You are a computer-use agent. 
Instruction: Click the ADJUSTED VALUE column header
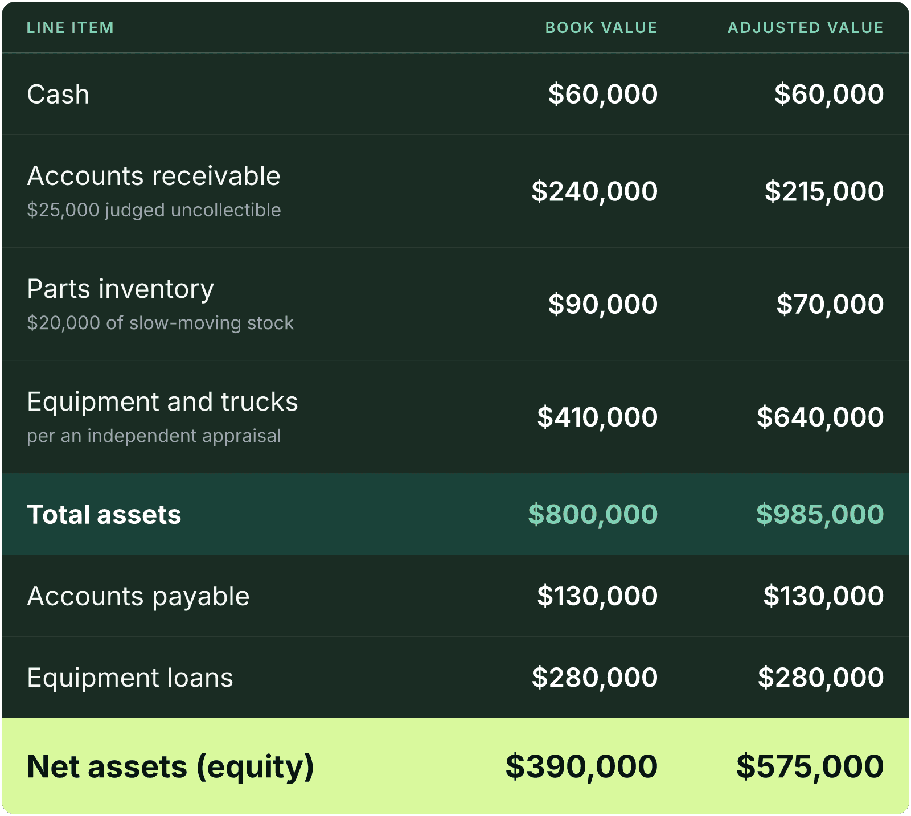(x=806, y=28)
